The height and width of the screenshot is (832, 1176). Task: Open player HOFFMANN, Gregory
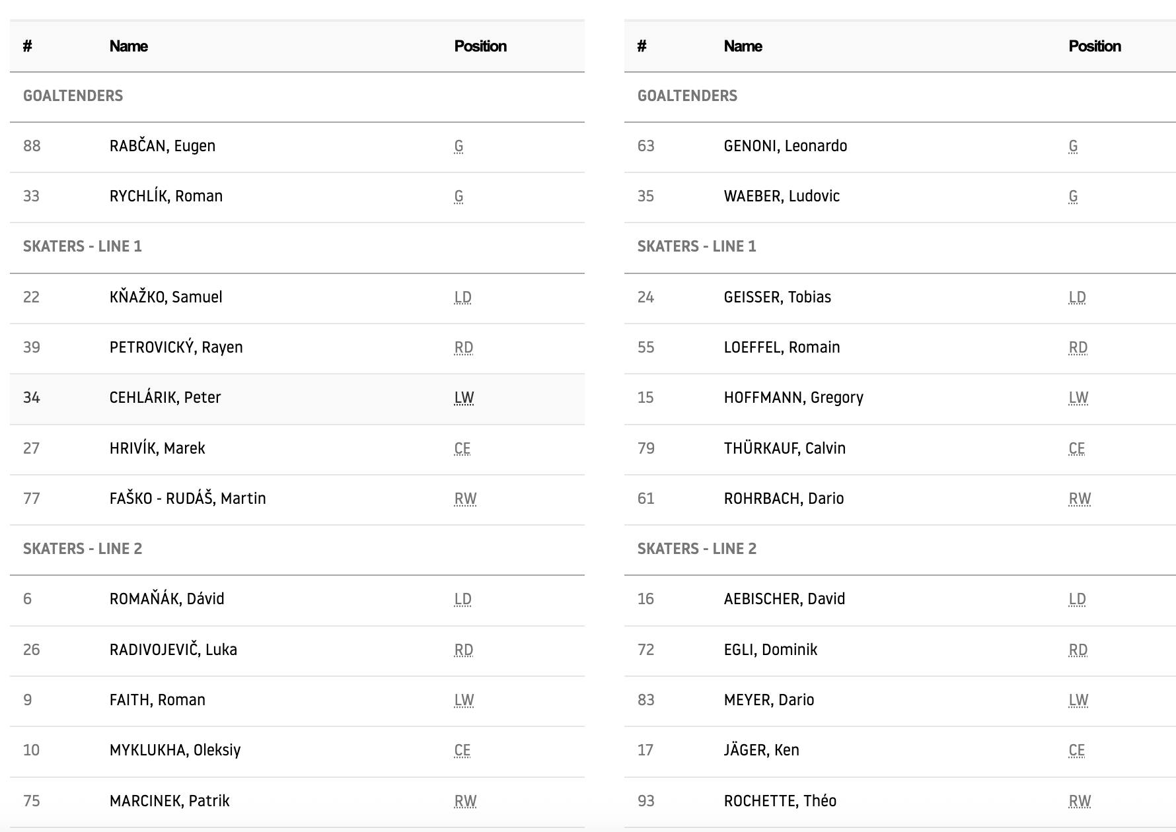(x=793, y=398)
